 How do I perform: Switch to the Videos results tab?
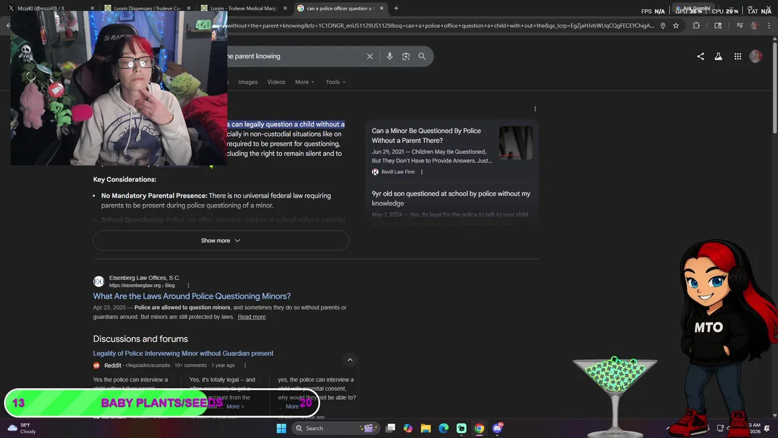(x=276, y=82)
